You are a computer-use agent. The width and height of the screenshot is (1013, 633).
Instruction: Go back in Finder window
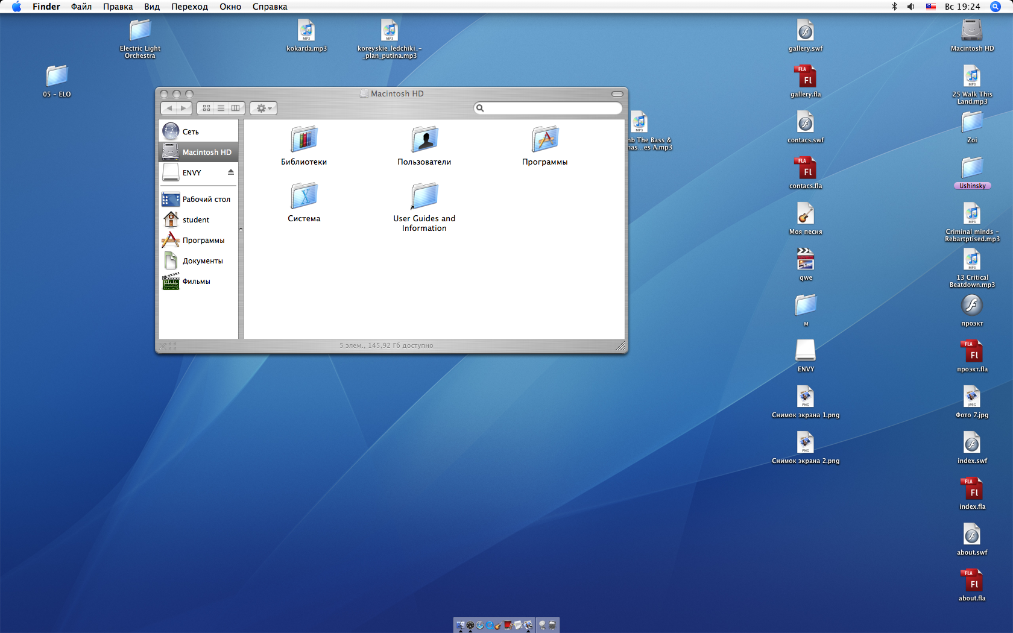pos(169,108)
